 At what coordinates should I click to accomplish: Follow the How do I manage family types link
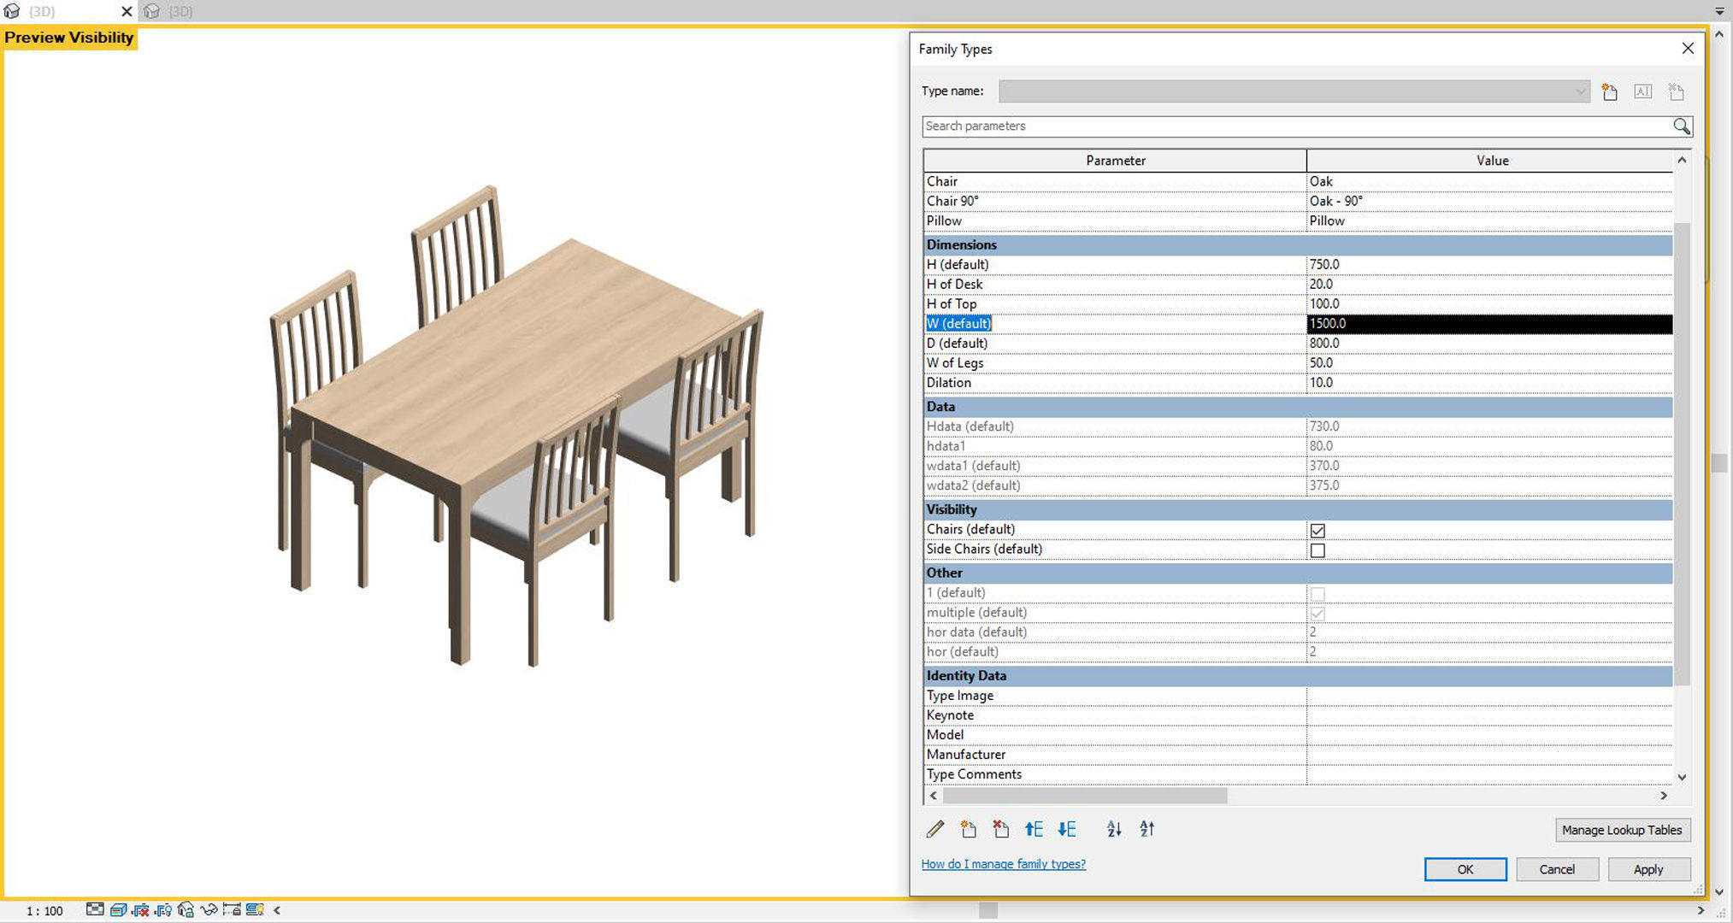click(x=1002, y=864)
